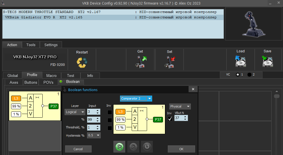Click the Input number stepper arrows
283x155 pixels.
98,112
